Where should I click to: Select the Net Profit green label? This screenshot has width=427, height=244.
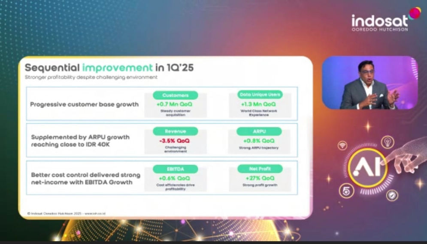pos(260,169)
